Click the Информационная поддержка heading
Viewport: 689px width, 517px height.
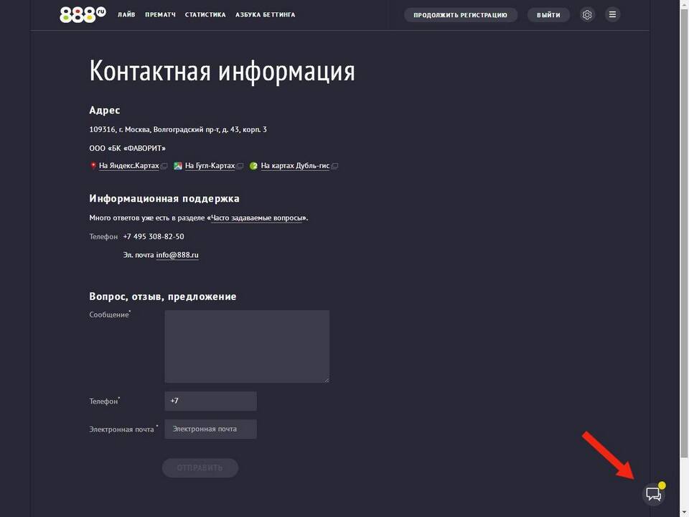tap(164, 199)
